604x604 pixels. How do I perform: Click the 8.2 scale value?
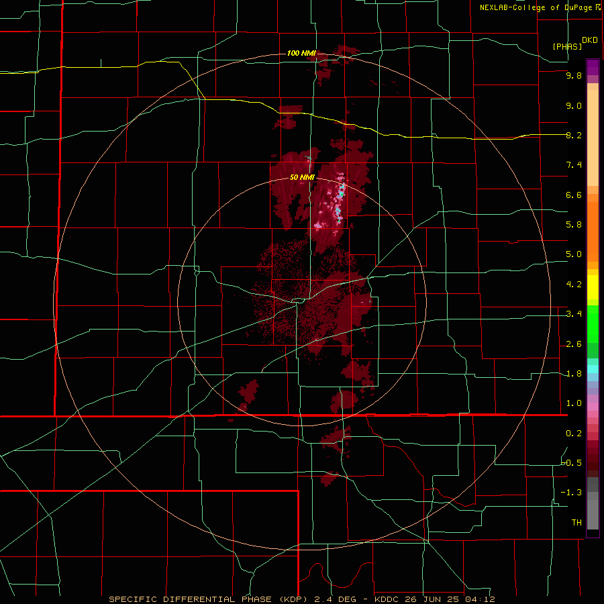click(574, 136)
